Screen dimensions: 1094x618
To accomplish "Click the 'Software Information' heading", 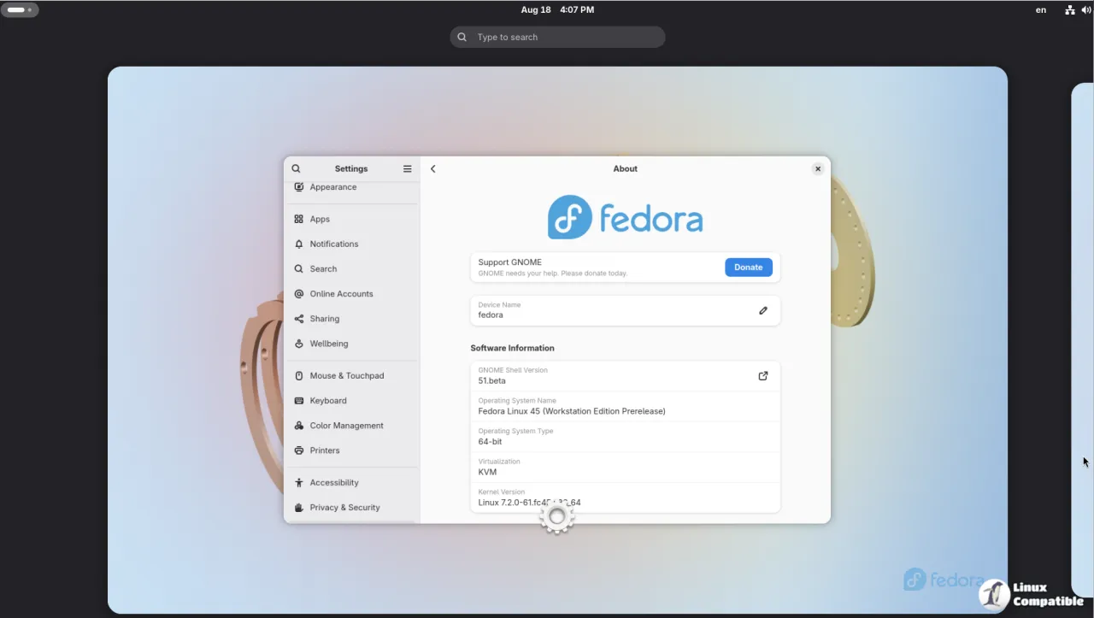I will click(x=512, y=348).
